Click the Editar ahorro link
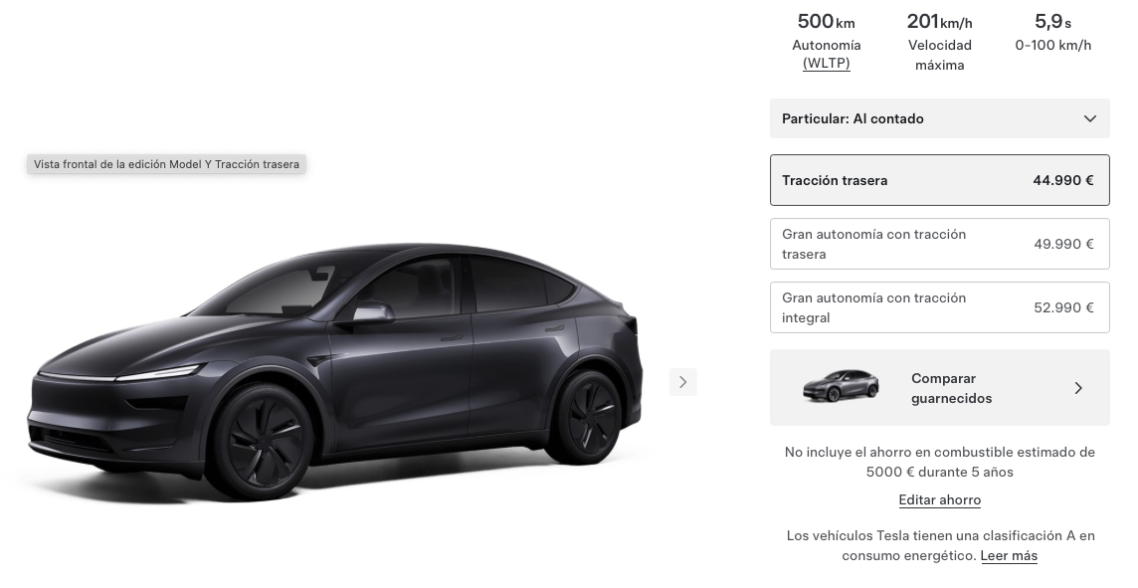The width and height of the screenshot is (1138, 588). (x=940, y=500)
